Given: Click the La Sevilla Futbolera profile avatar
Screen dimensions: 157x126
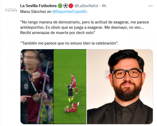Looking at the screenshot, I should 11,10.
